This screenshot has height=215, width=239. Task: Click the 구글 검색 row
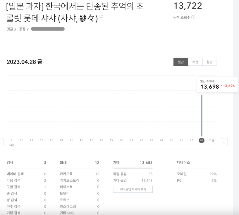[26, 187]
